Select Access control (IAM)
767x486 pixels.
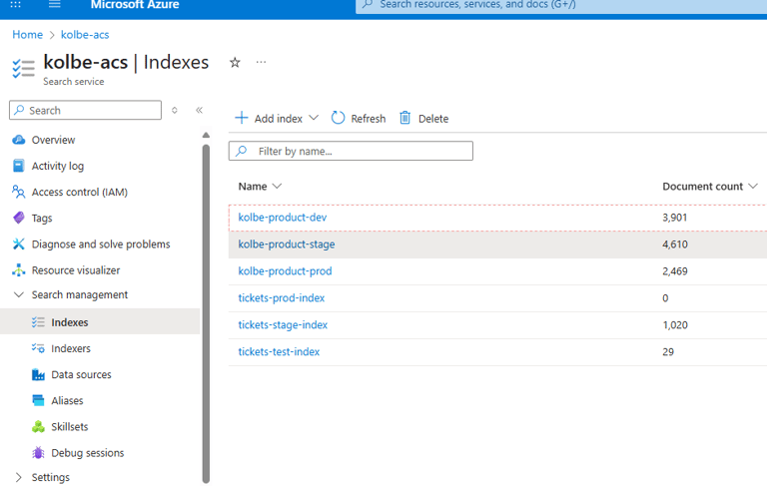(80, 193)
